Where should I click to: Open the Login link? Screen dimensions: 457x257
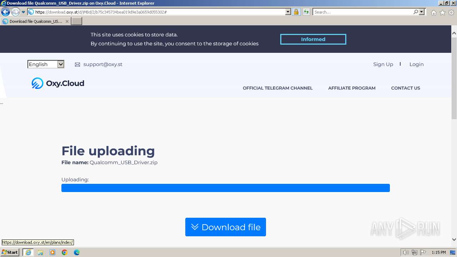click(416, 64)
